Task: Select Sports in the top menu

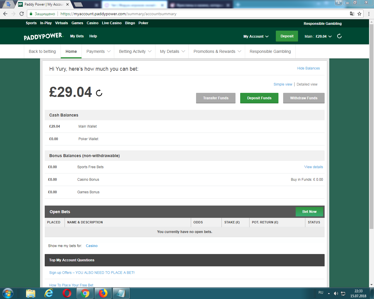Action: coord(31,23)
